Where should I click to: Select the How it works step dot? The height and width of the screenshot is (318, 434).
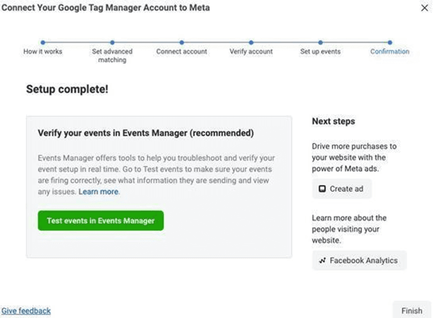[x=43, y=42]
